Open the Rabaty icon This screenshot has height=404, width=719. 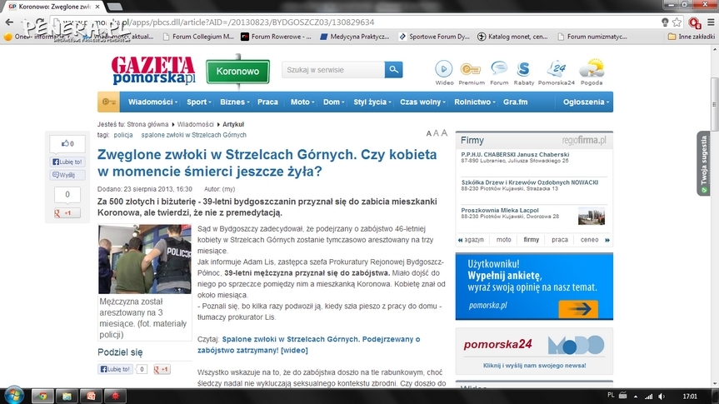523,69
